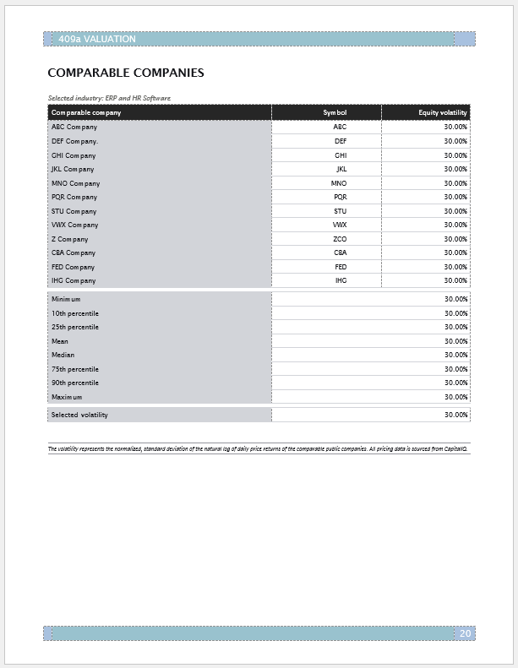This screenshot has width=518, height=668.
Task: Select the Comparable company column header
Action: point(85,112)
